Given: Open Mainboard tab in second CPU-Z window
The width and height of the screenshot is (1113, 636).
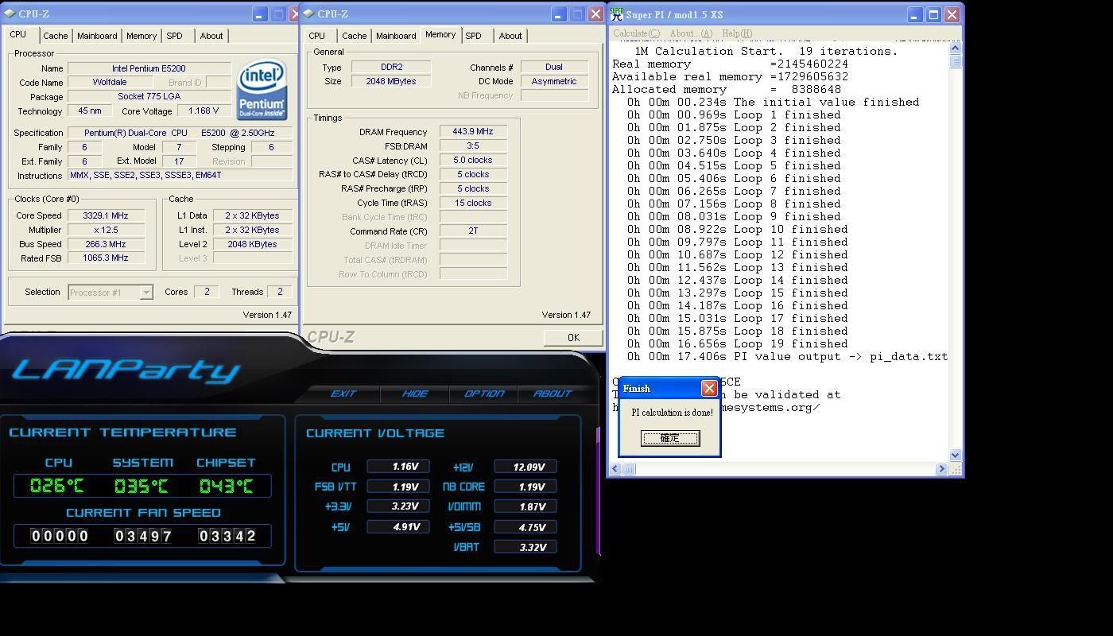Looking at the screenshot, I should tap(396, 36).
